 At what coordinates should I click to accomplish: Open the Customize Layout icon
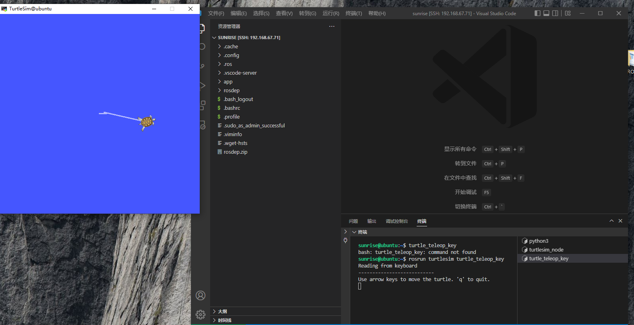click(568, 13)
